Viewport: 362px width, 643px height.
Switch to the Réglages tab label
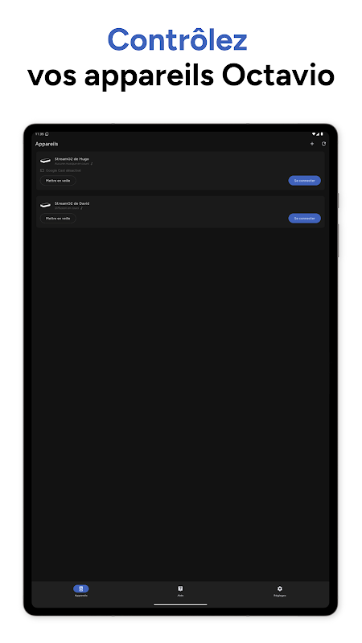click(279, 596)
